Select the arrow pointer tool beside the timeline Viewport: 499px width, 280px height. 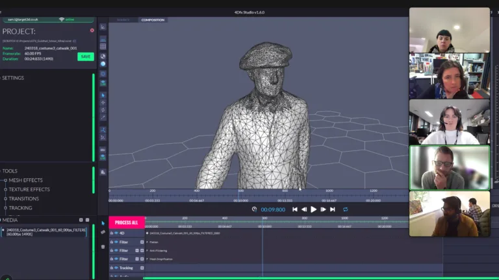point(103,223)
